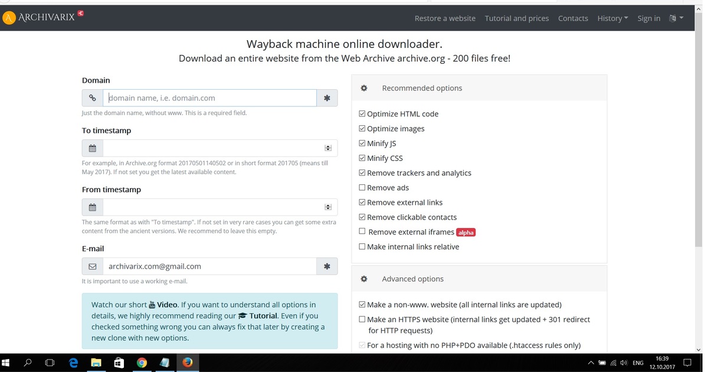Click the From timestamp spinner arrows
The width and height of the screenshot is (708, 372).
pos(328,207)
